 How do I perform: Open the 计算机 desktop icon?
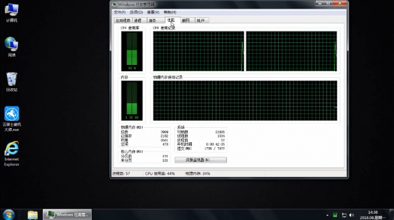11,13
